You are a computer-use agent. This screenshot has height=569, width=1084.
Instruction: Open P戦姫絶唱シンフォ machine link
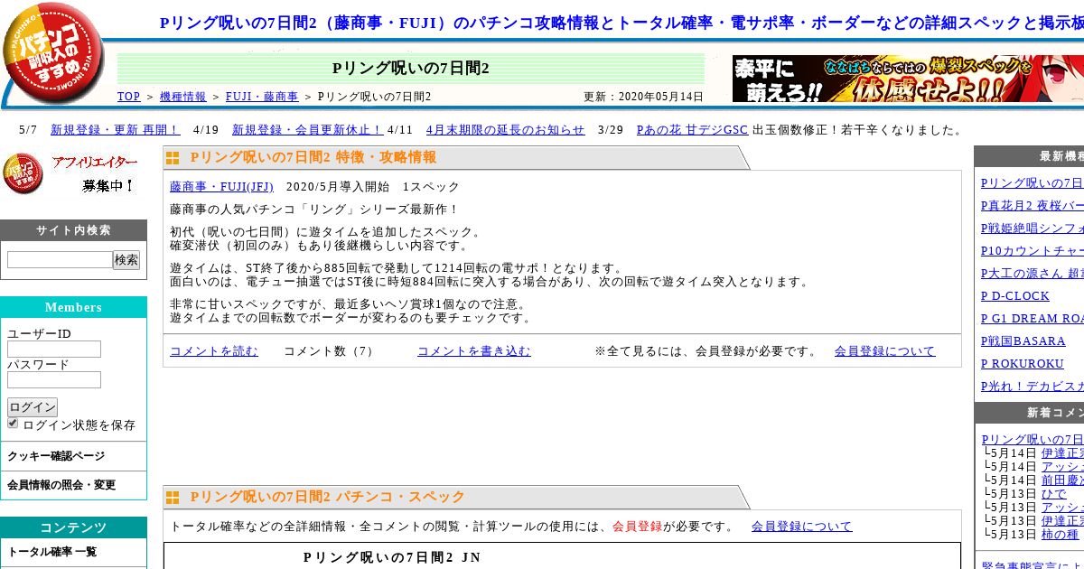tap(1033, 229)
